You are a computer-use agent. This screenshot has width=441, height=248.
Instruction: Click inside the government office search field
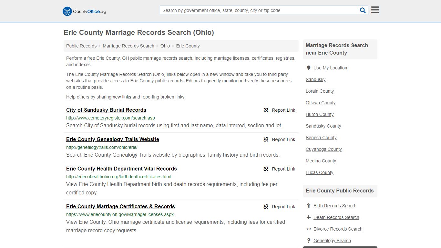coord(258,10)
